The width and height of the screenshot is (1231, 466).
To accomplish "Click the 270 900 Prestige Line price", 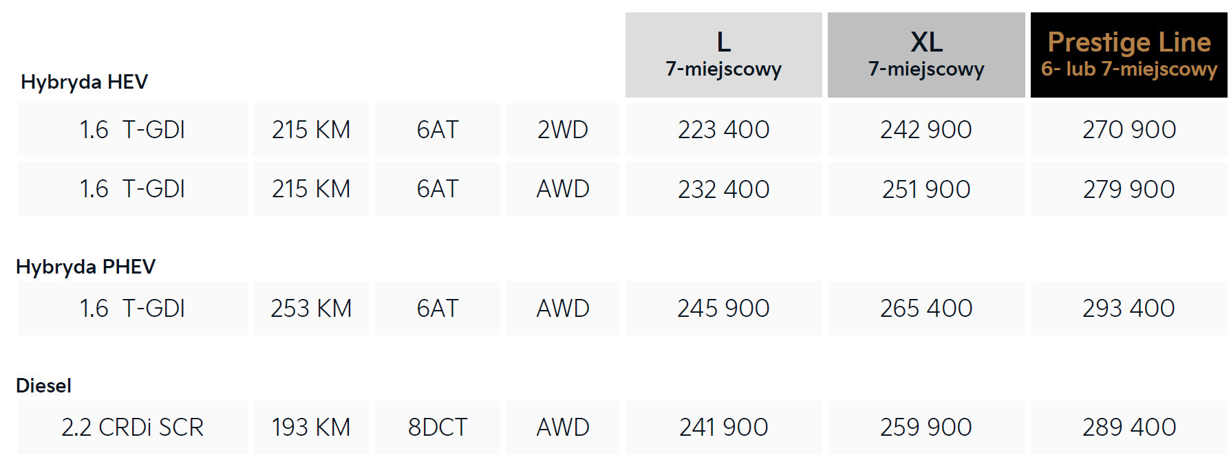I will (x=1128, y=130).
